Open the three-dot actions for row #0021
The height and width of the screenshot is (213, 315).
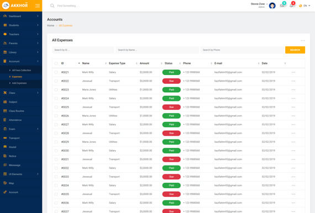pyautogui.click(x=293, y=72)
